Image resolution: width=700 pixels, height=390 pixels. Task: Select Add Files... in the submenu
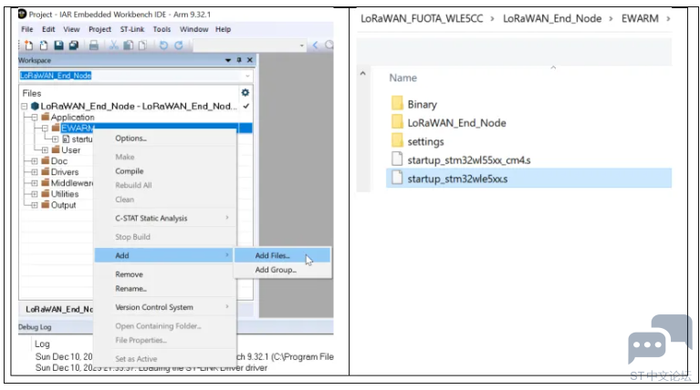283,255
